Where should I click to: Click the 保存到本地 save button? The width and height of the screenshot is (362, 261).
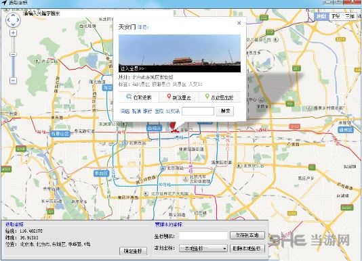247,235
